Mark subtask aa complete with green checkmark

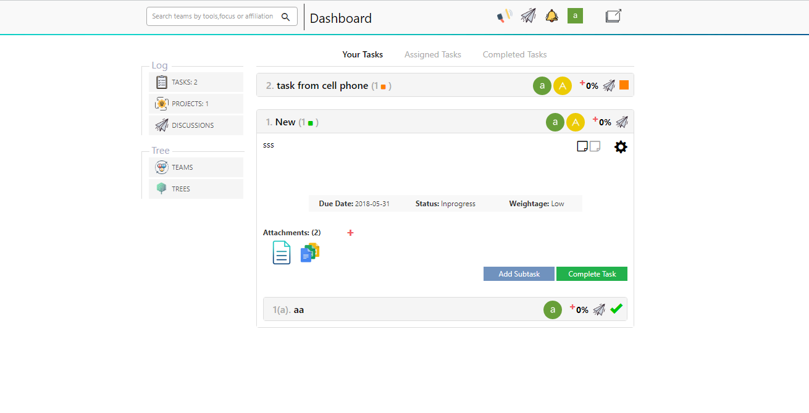[x=616, y=309]
